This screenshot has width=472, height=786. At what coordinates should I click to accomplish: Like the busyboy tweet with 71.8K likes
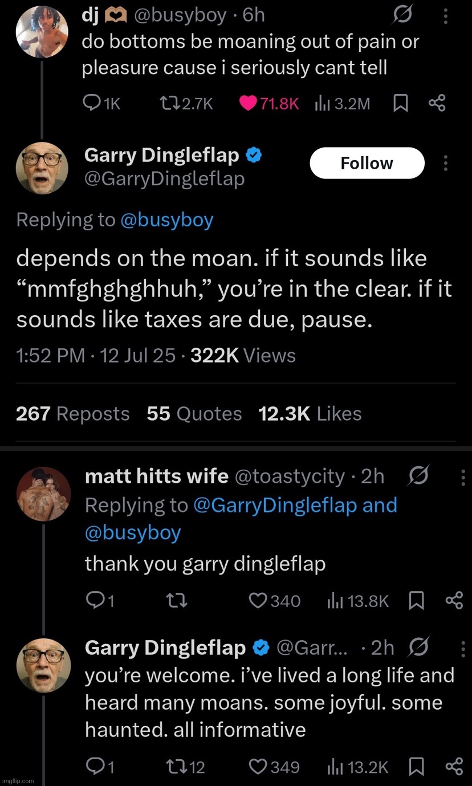pyautogui.click(x=248, y=103)
